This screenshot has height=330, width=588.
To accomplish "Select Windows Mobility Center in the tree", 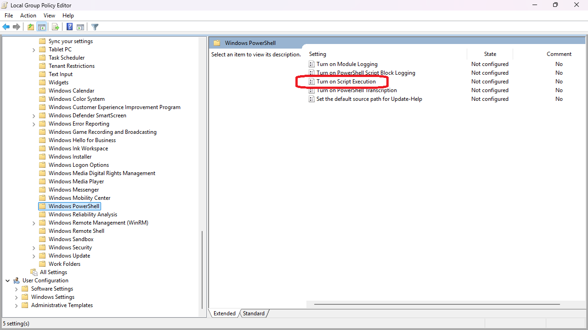I will click(79, 198).
